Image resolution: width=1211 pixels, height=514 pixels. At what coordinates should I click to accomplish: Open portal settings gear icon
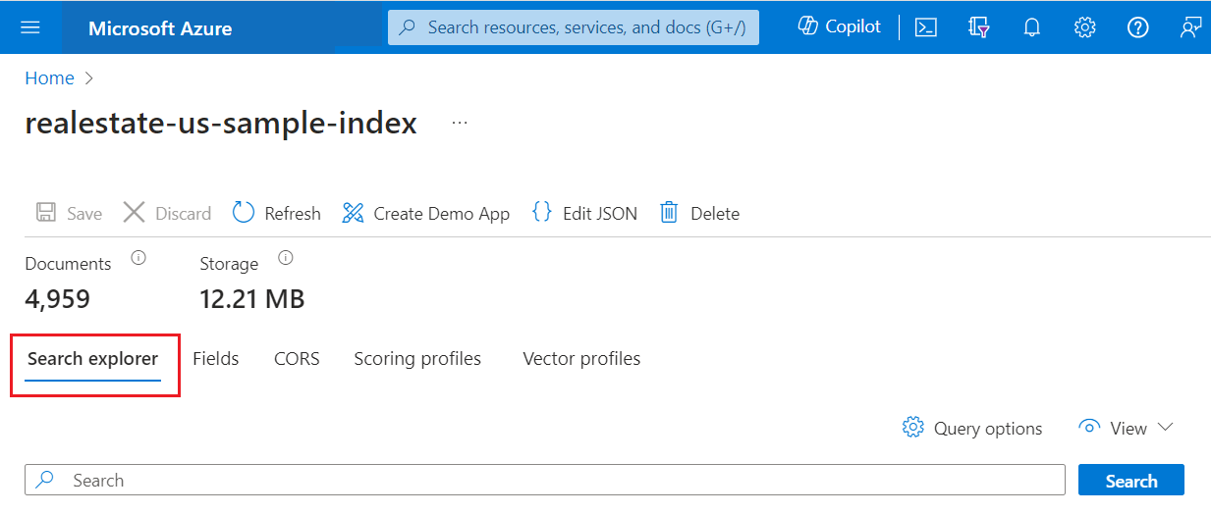[1084, 27]
